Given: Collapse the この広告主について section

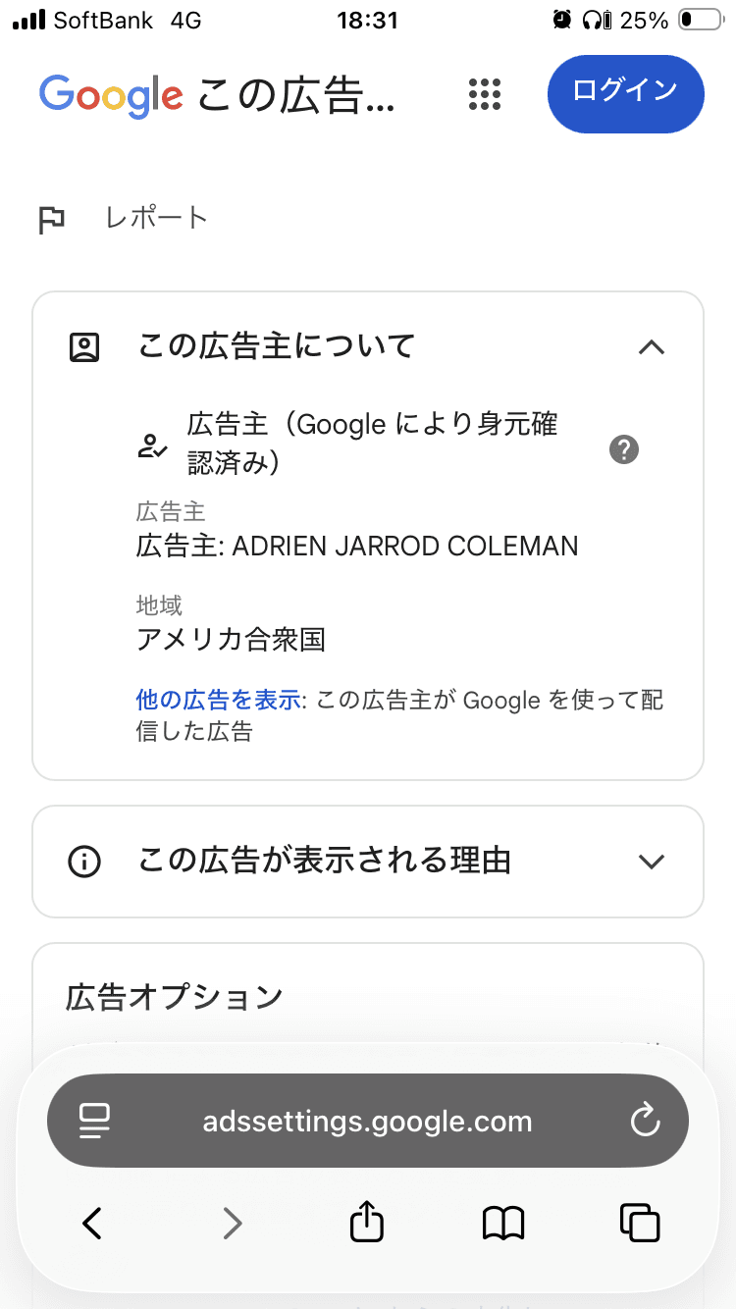Looking at the screenshot, I should point(652,346).
